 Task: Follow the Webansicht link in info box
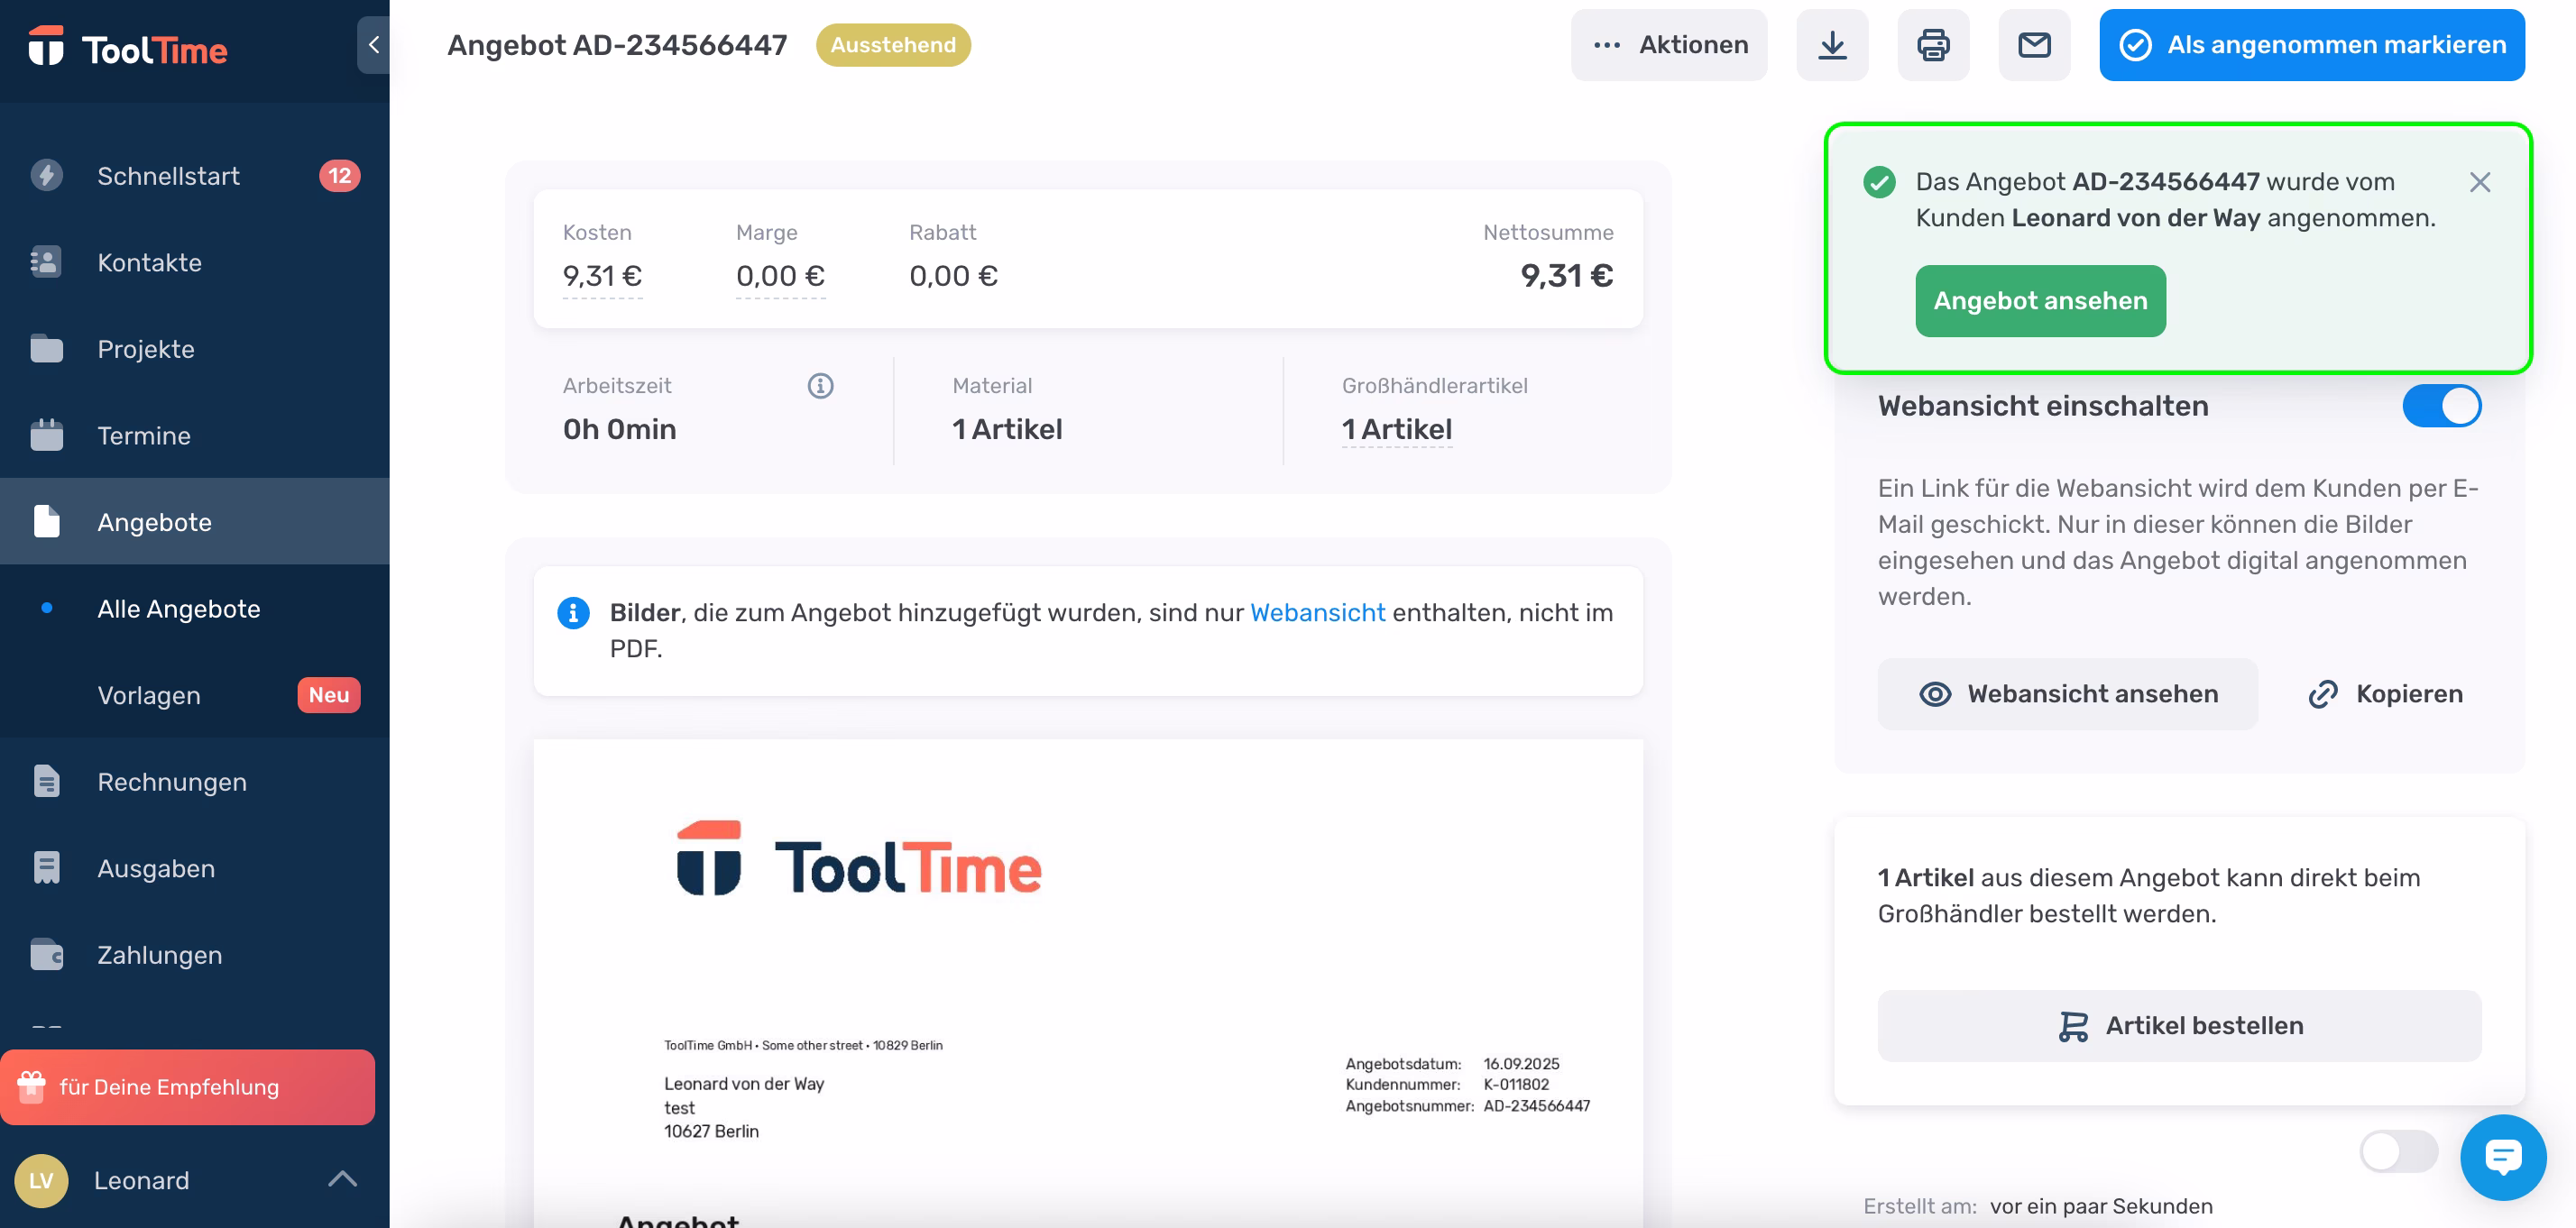pos(1317,613)
